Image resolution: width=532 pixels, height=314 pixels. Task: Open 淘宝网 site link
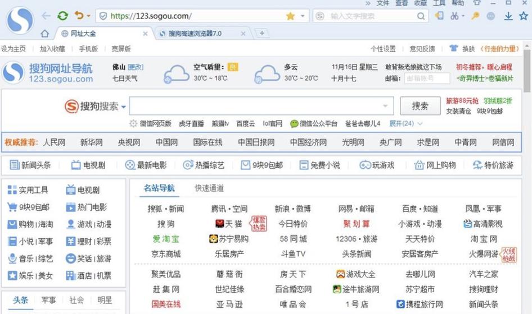[x=484, y=239]
